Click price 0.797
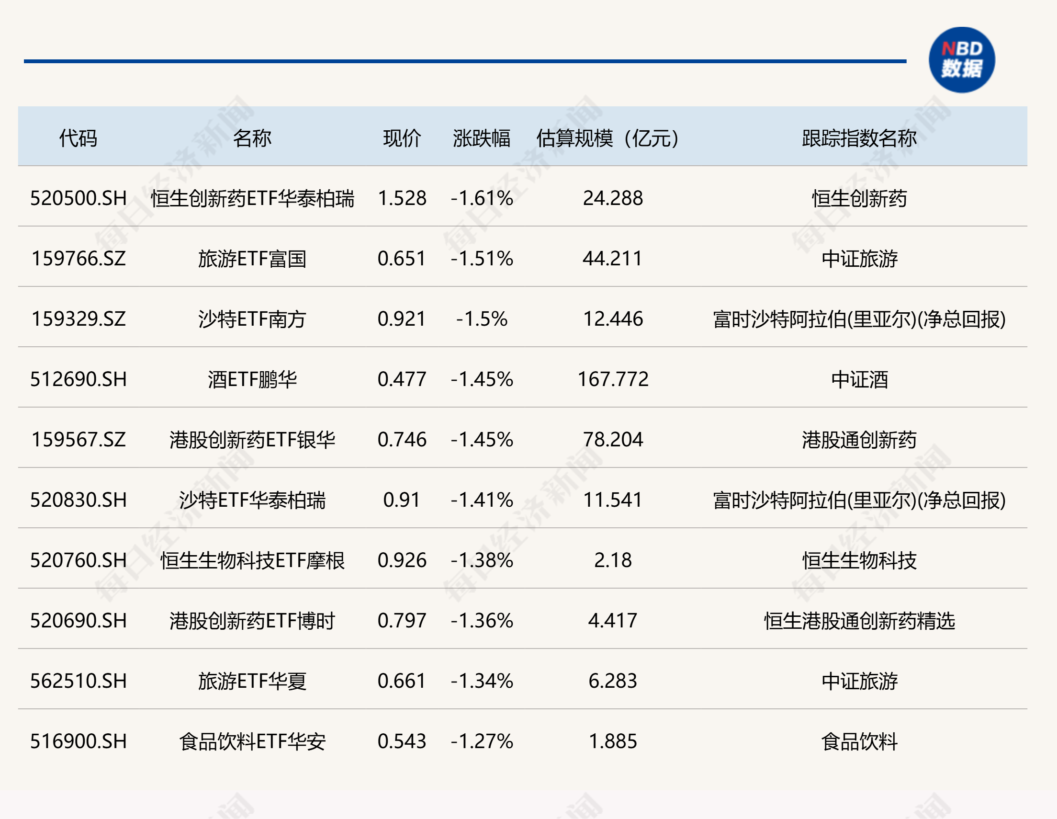 tap(402, 620)
